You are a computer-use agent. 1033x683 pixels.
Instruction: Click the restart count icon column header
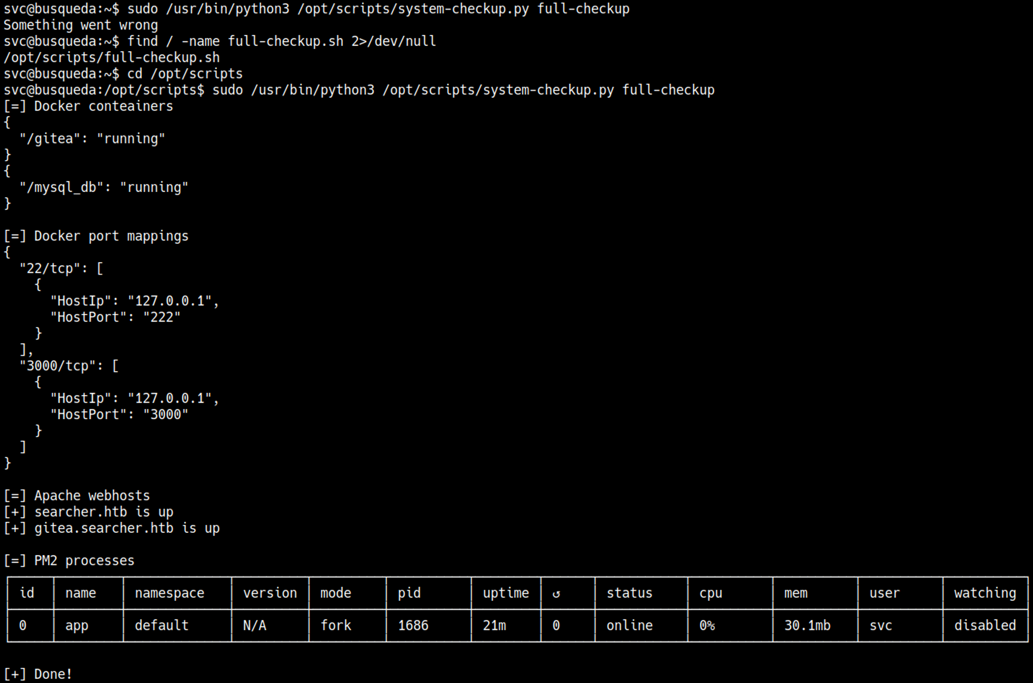(556, 594)
